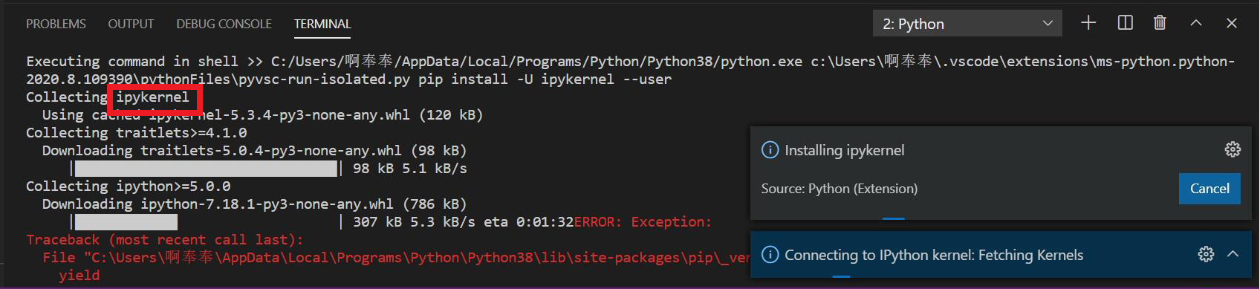1260x289 pixels.
Task: Open gear settings on Connecting to IPython notification
Action: pos(1207,254)
